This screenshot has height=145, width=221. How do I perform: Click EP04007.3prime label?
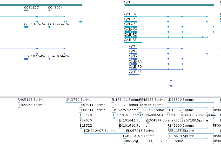point(125,105)
